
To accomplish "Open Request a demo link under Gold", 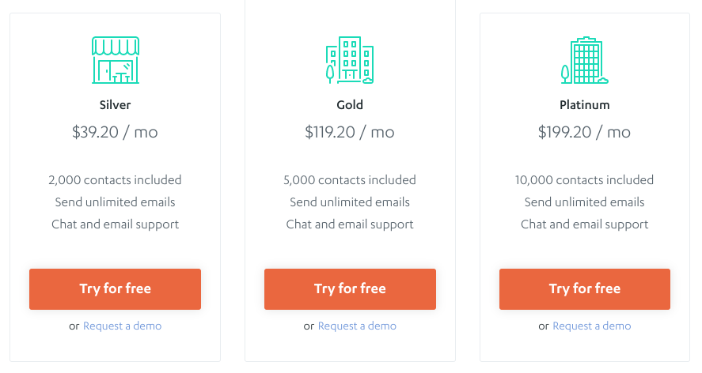I will click(x=357, y=326).
